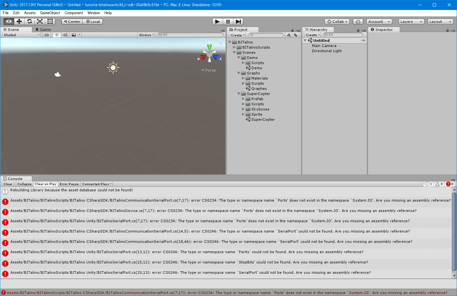Toggle scene lighting sun icon

[x=57, y=35]
